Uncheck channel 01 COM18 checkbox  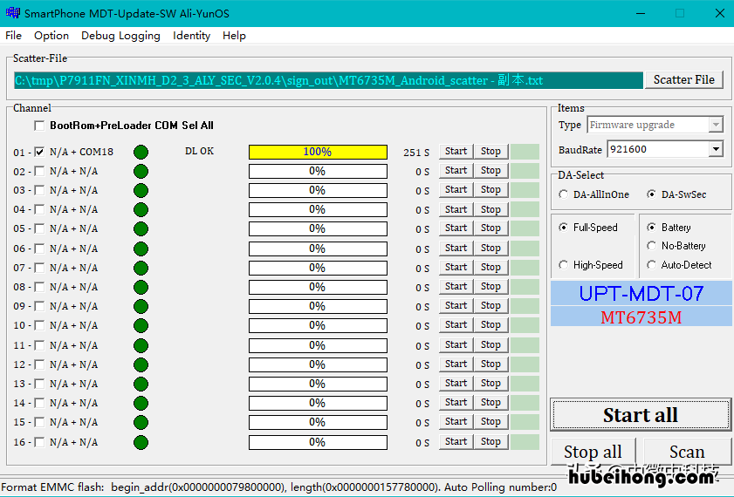click(39, 152)
